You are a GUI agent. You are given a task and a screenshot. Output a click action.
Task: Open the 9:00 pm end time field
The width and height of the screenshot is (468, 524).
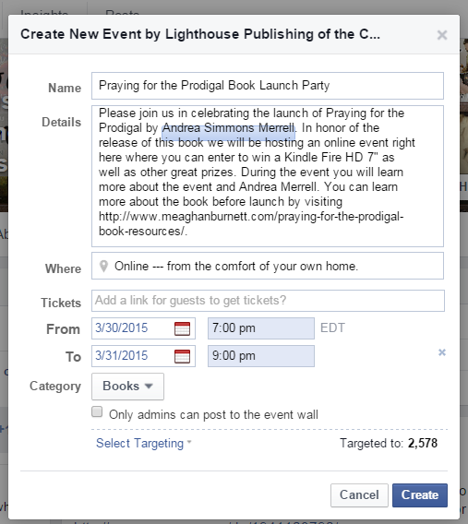point(261,356)
